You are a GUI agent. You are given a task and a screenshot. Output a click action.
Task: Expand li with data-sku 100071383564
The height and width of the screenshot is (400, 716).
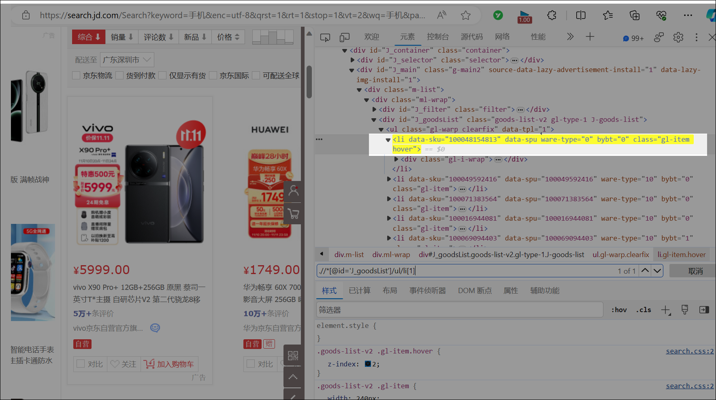[x=389, y=199]
